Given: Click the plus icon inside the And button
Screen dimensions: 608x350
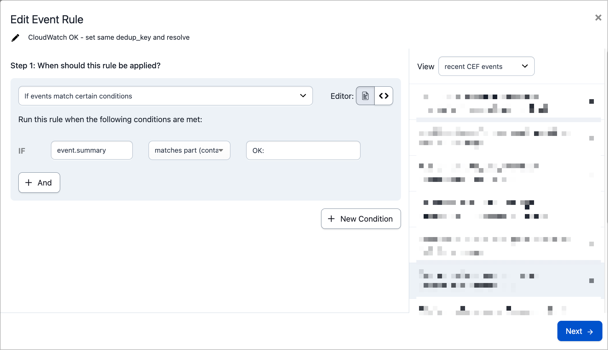Looking at the screenshot, I should point(29,183).
